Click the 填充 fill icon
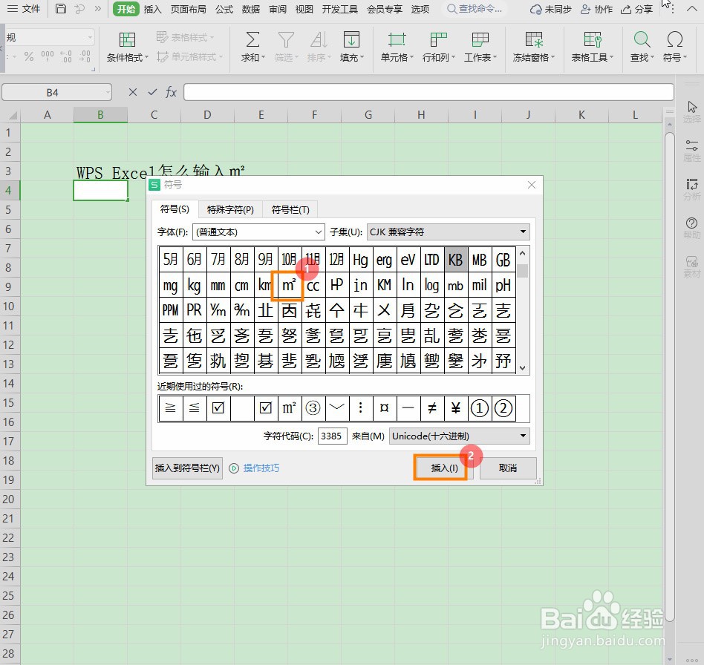704x665 pixels. coord(351,39)
